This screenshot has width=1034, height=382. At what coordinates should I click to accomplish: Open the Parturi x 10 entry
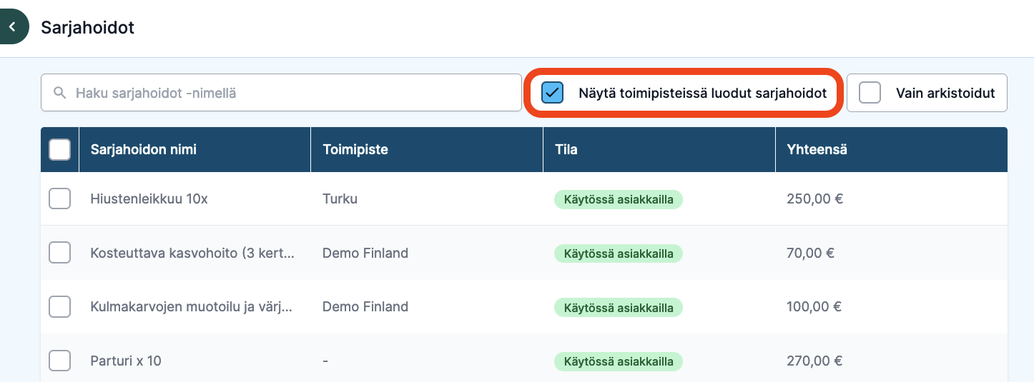[x=126, y=361]
